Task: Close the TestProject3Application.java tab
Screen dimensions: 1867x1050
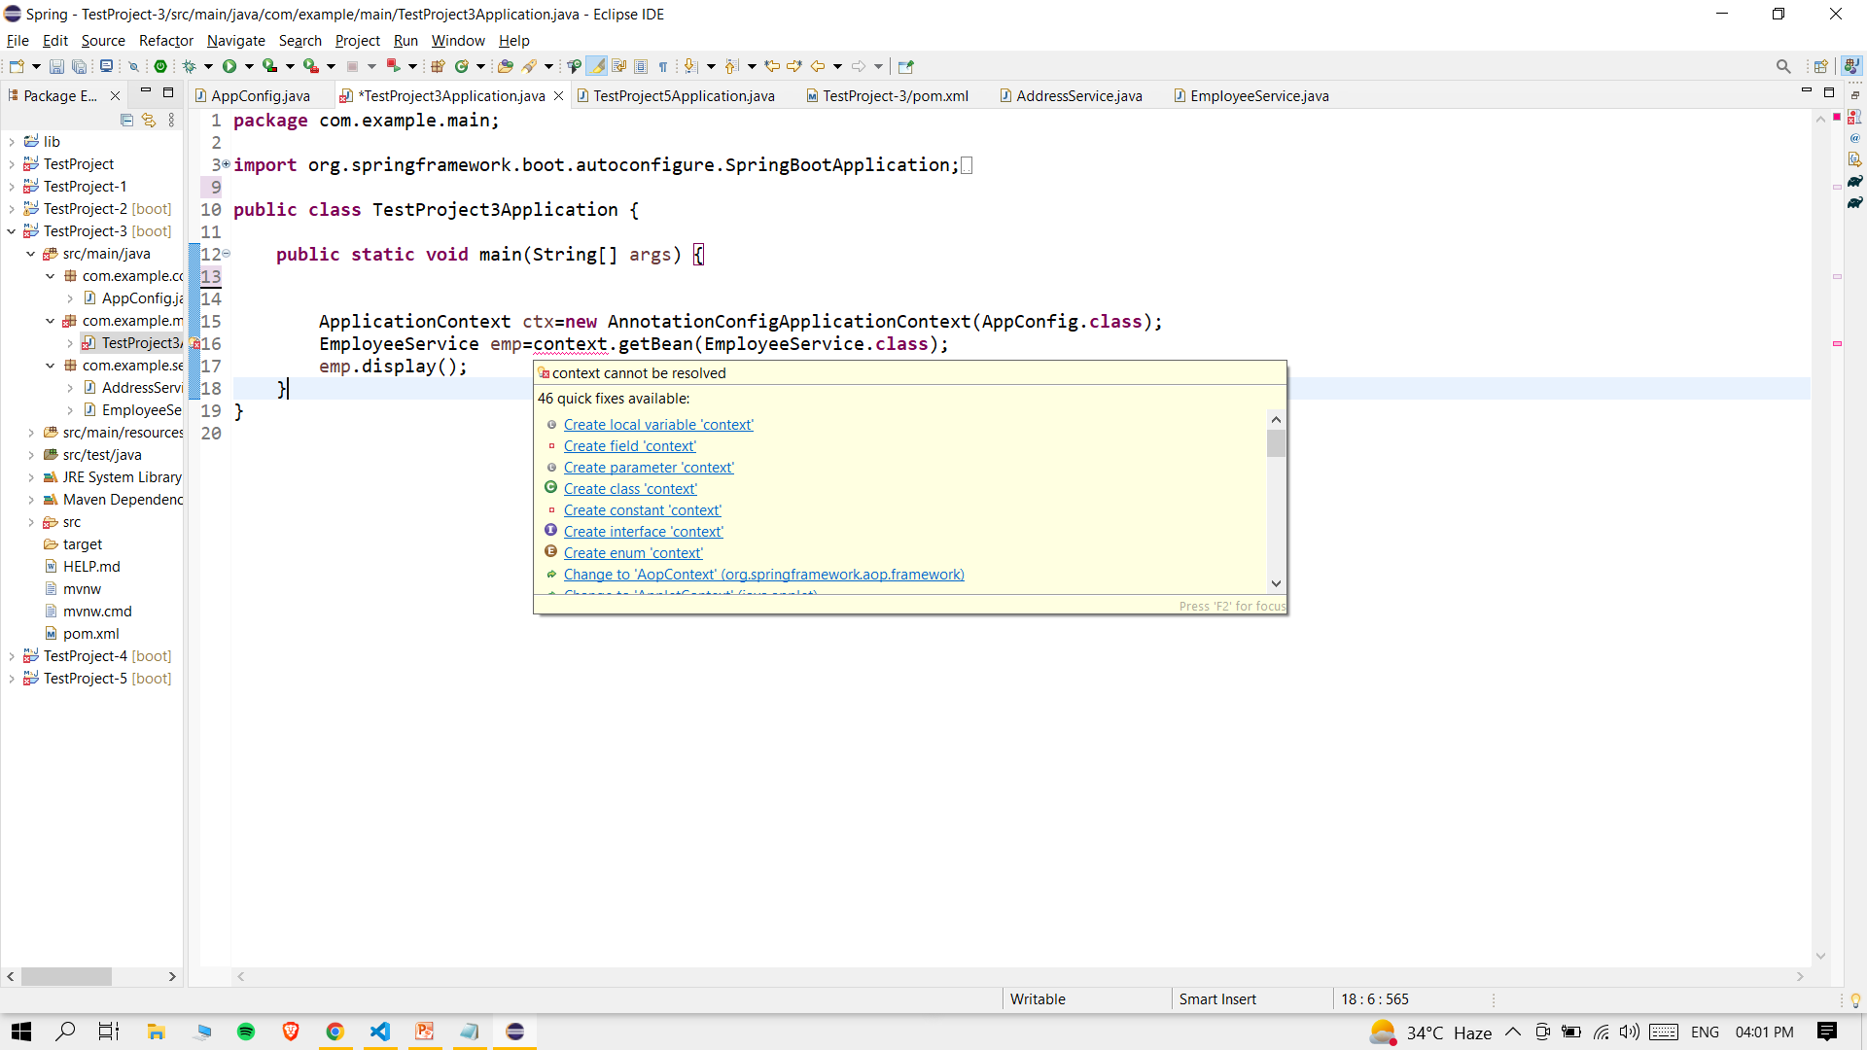Action: 559,95
